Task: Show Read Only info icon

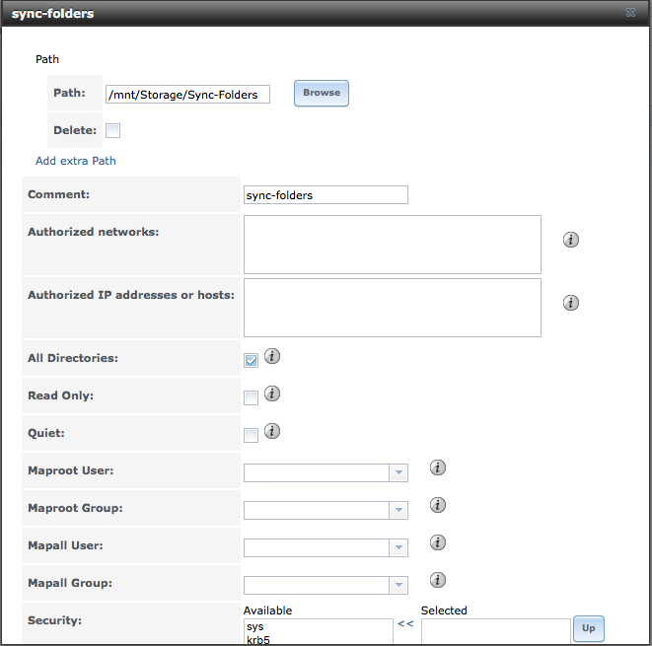Action: tap(272, 394)
